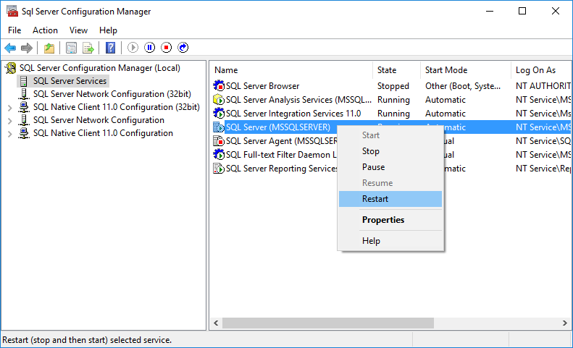
Task: Click the SQL Server Network Configuration (32bit) icon
Action: coord(24,94)
